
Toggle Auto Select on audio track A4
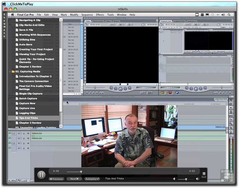pos(28,148)
